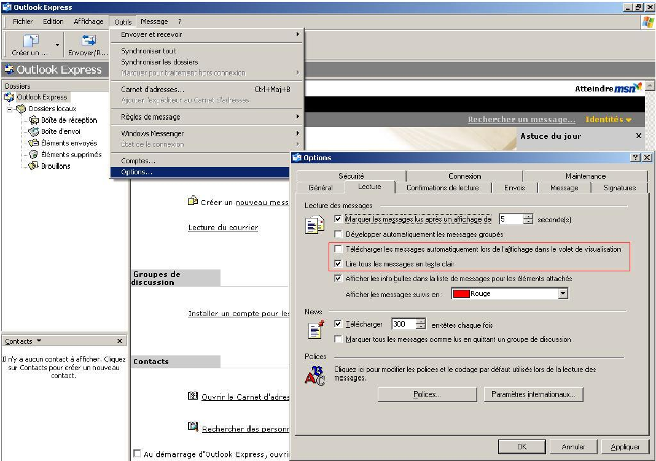Screen dimensions: 656x461
Task: Click the Paramètres internationaux… button
Action: point(533,395)
